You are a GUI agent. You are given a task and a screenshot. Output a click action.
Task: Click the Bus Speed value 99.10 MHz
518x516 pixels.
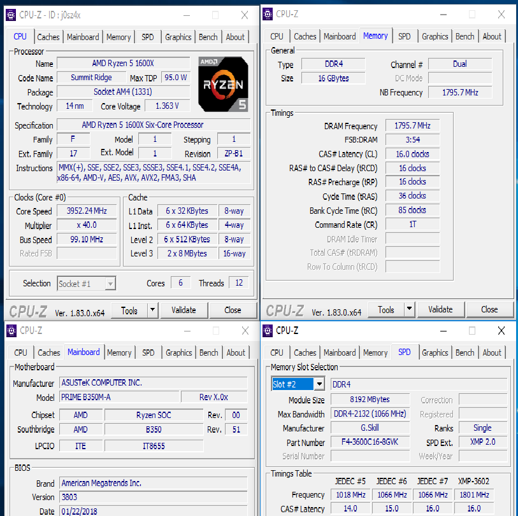[x=87, y=239]
